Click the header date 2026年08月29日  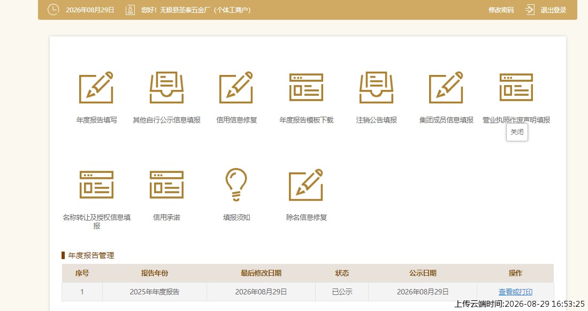pos(90,10)
